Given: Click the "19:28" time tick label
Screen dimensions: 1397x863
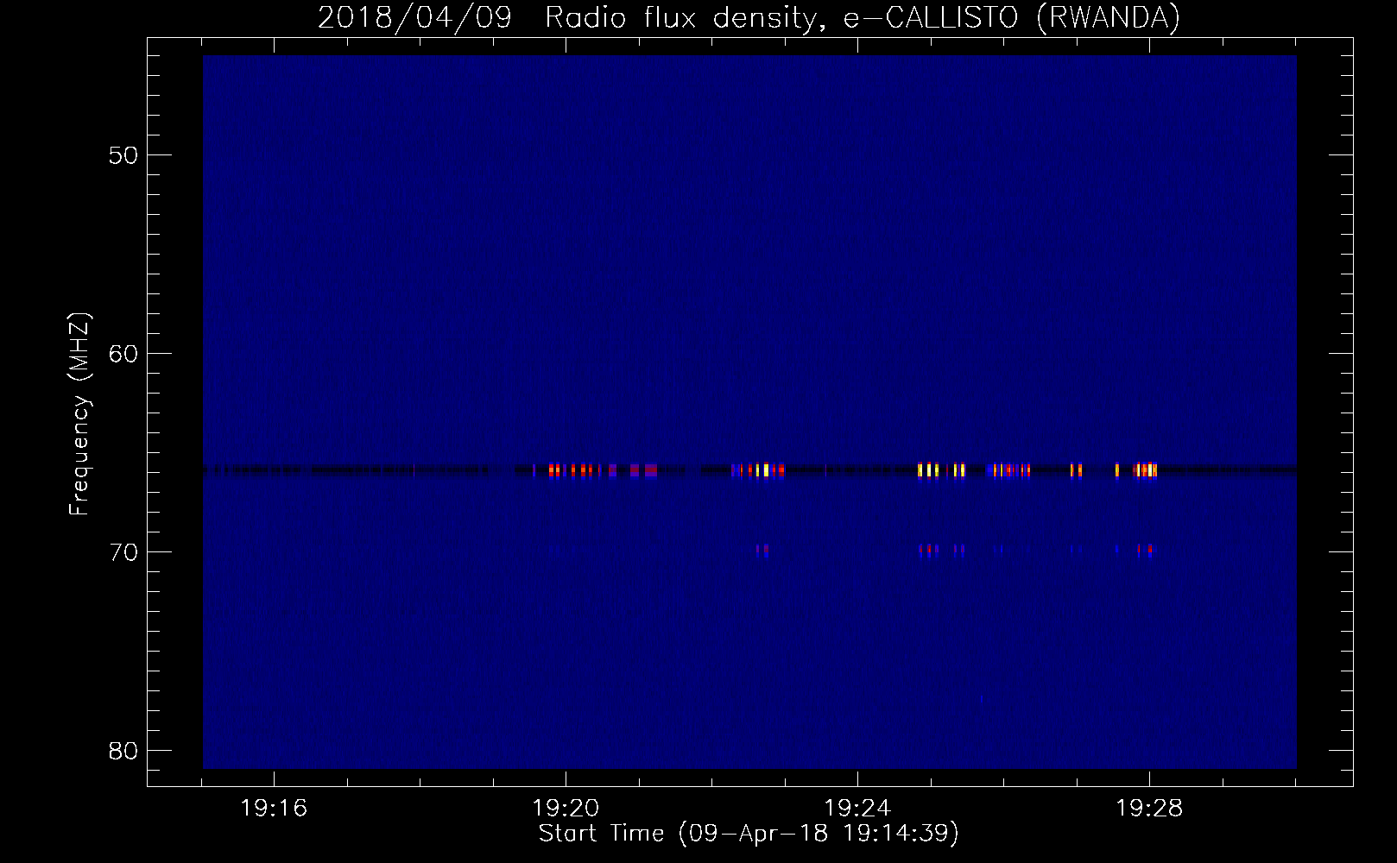Looking at the screenshot, I should tap(1149, 809).
